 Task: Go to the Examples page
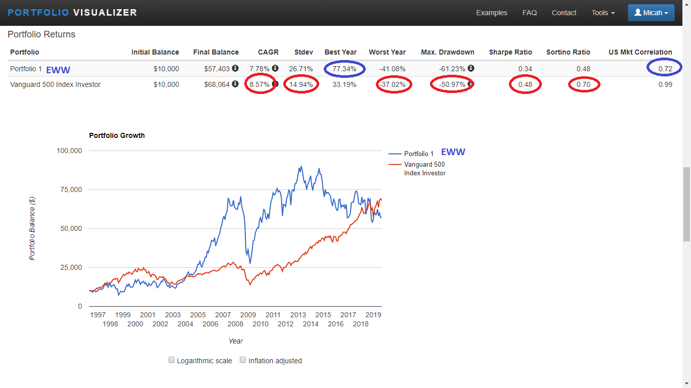[x=492, y=13]
